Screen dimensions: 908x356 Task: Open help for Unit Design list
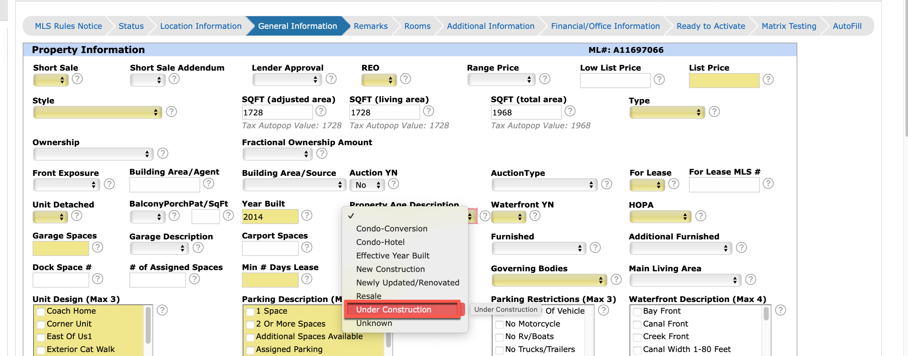click(162, 310)
